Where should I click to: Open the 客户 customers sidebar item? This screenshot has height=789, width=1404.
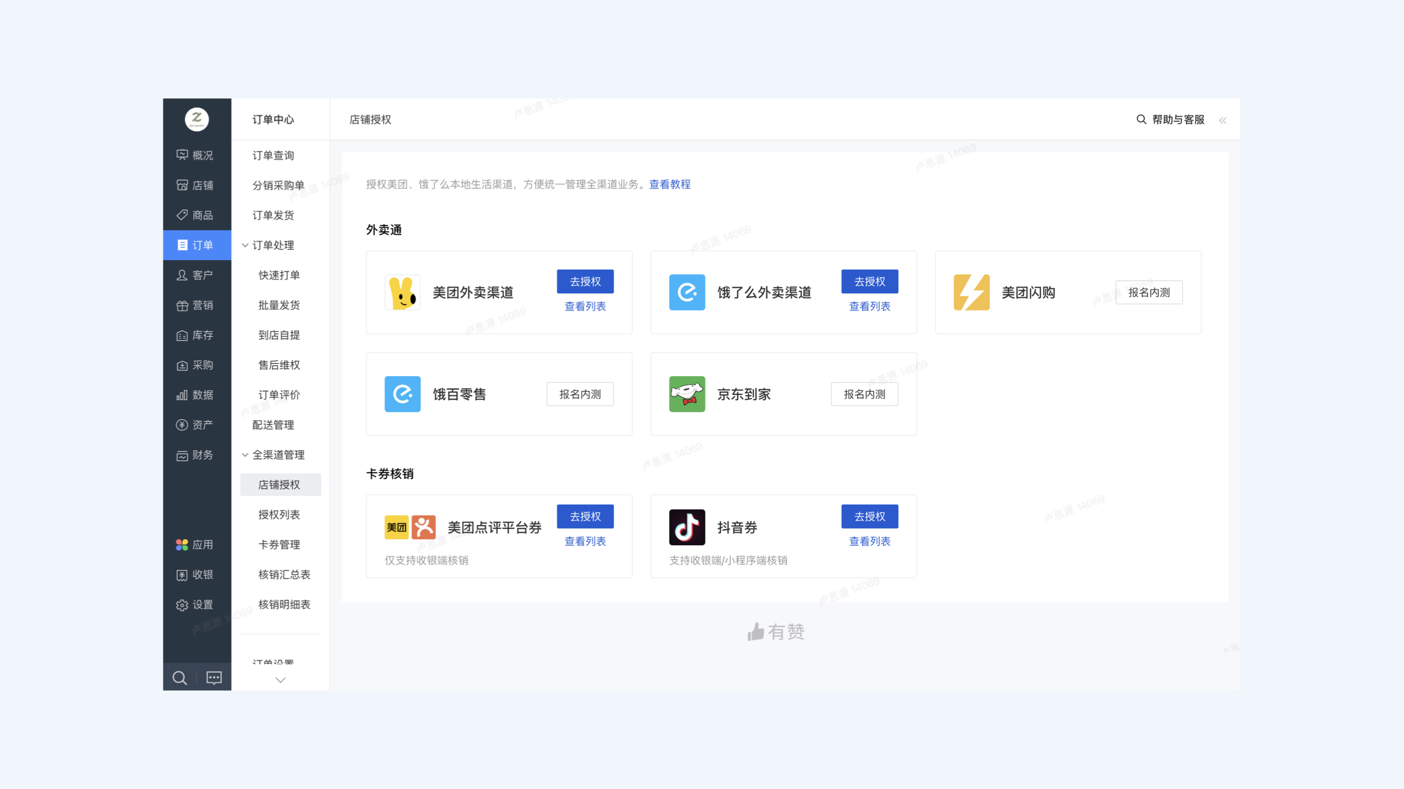tap(197, 275)
